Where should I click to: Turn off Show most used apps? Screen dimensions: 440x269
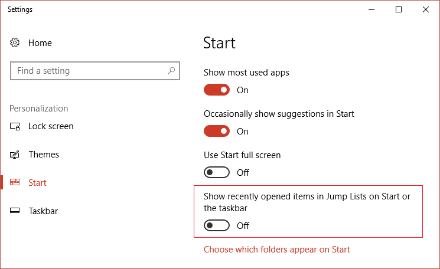coord(217,90)
